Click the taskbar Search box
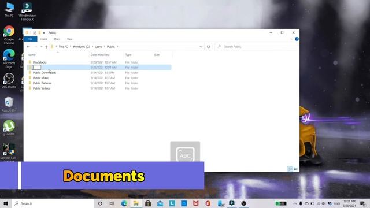 [53, 203]
